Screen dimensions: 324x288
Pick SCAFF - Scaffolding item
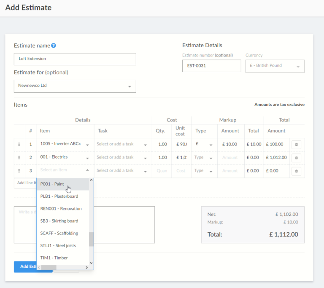click(63, 233)
